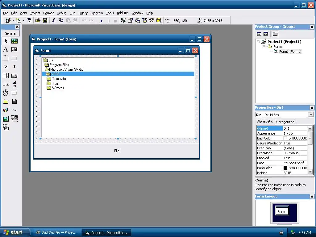Select the Line control tool
The height and width of the screenshot is (237, 316).
pyautogui.click(x=14, y=110)
